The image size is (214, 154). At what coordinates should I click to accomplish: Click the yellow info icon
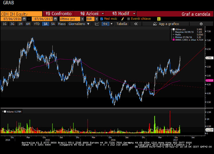pyautogui.click(x=159, y=19)
